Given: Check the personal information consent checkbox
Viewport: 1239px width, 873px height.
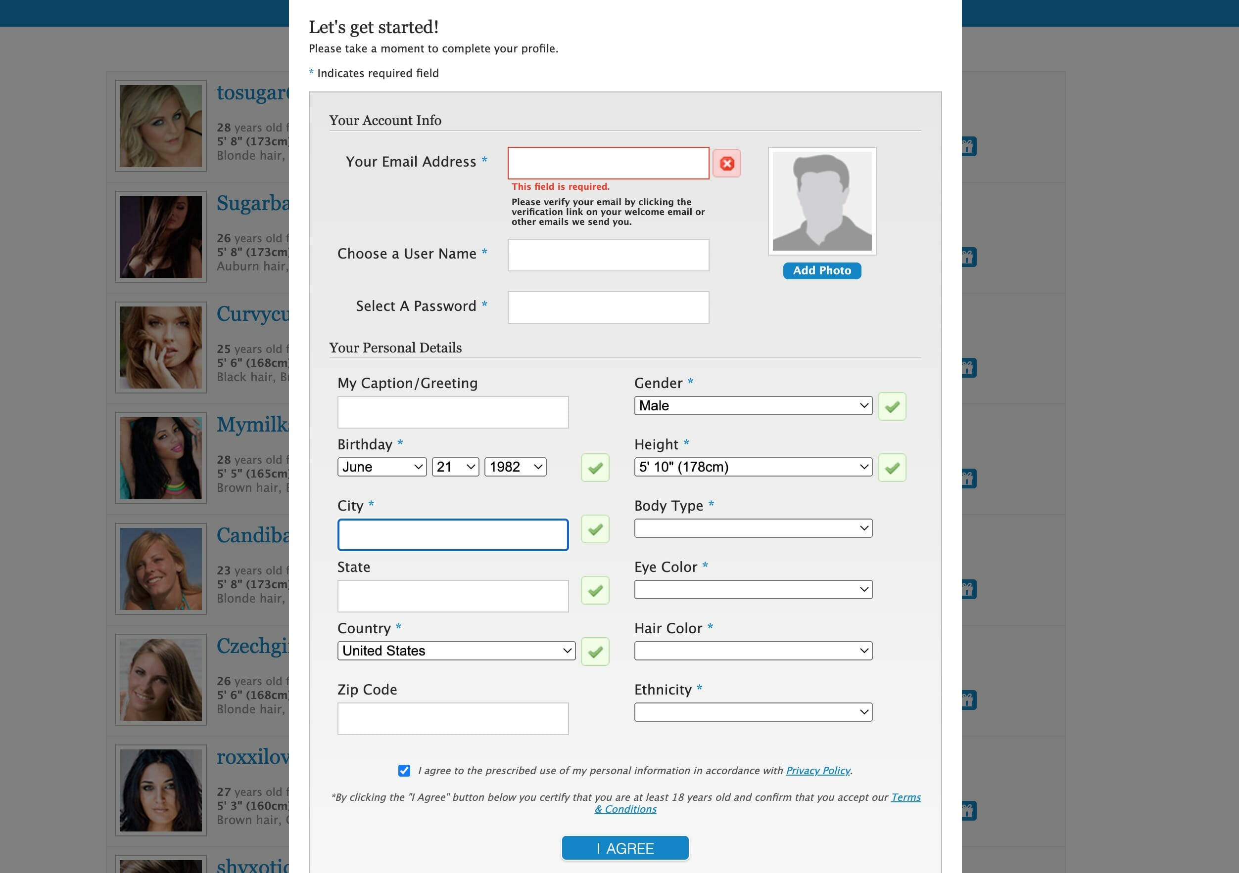Looking at the screenshot, I should tap(404, 770).
